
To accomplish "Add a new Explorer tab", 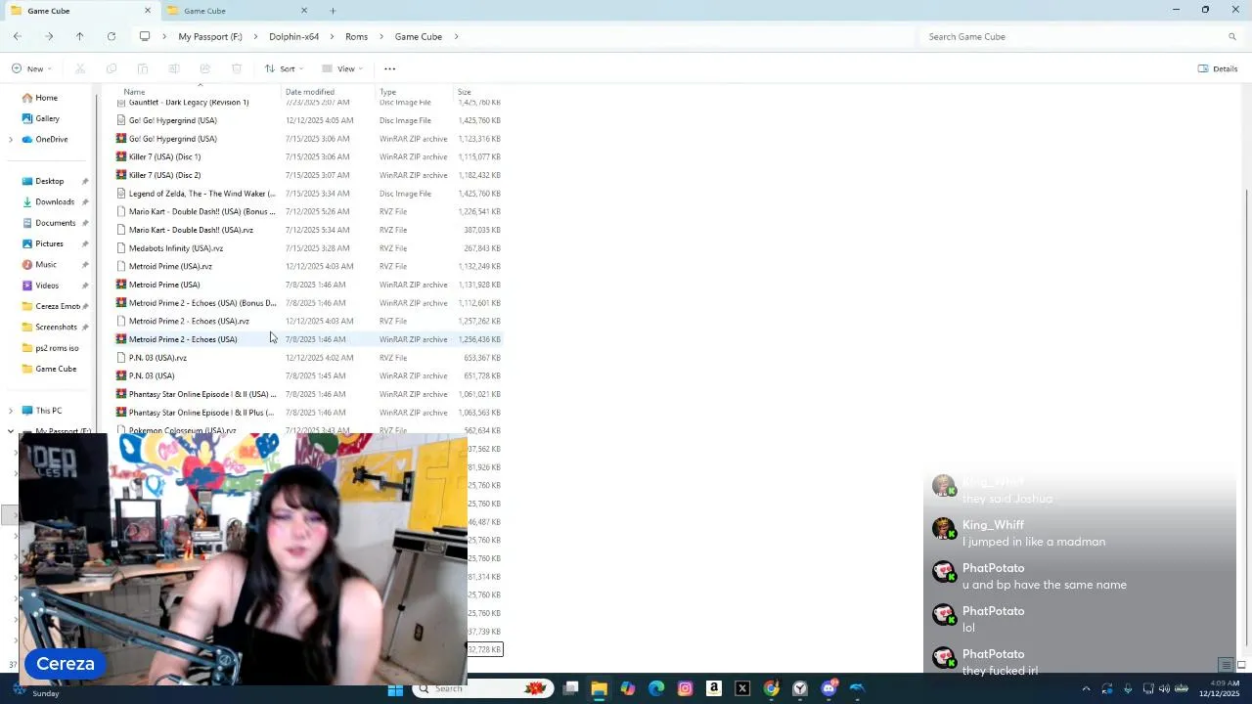I will (333, 11).
